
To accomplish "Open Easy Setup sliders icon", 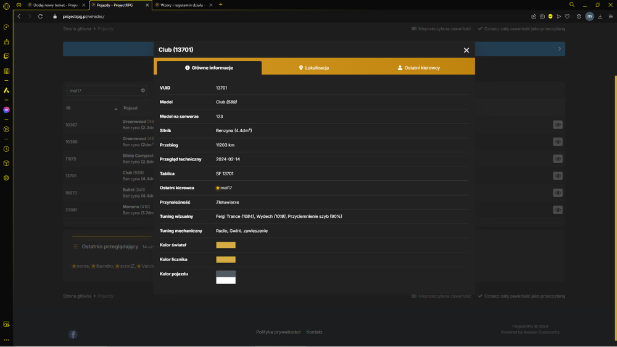I will [x=611, y=17].
